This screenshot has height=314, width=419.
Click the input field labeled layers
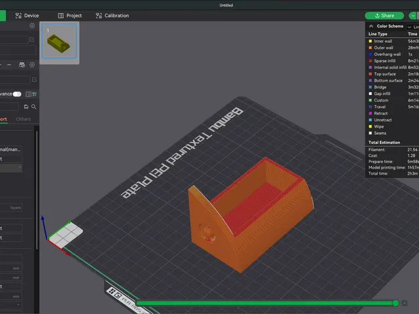click(x=11, y=208)
